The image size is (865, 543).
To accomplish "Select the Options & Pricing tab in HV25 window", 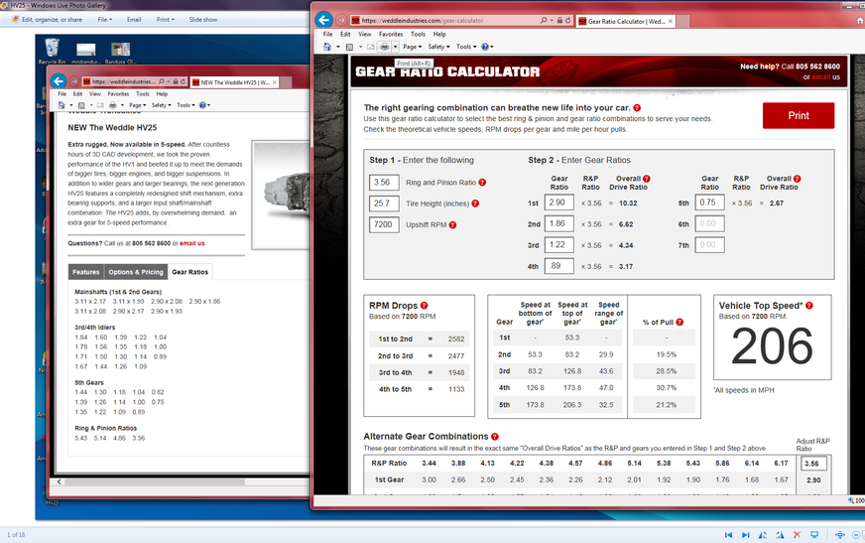I will [x=136, y=272].
